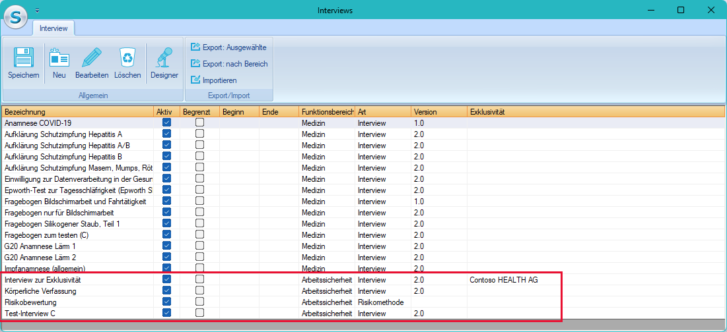Select the Test-Interview C row

coord(363,313)
